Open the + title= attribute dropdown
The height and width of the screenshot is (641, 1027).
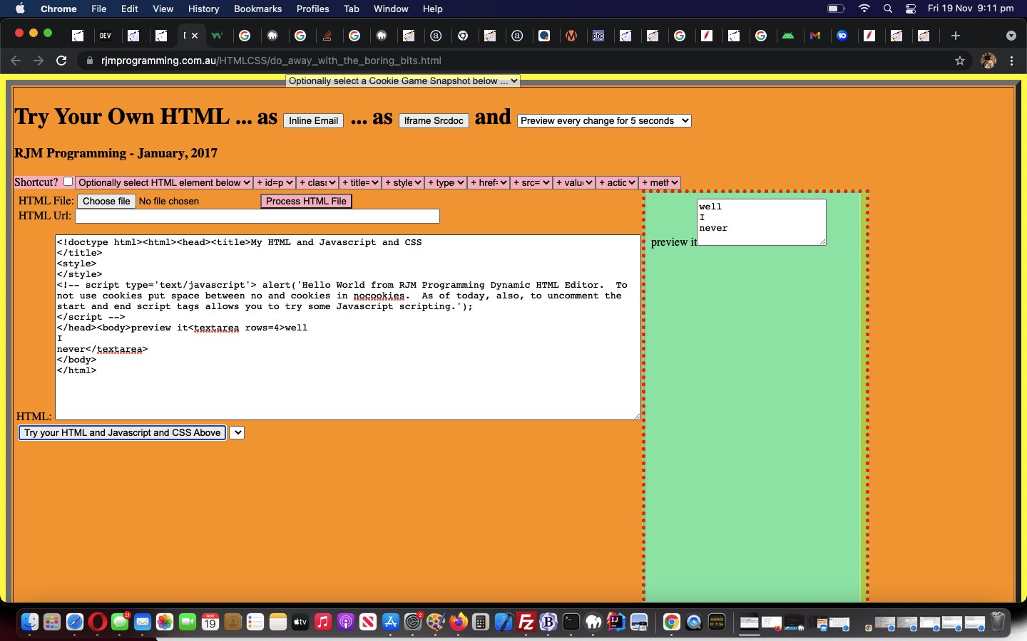pos(359,183)
